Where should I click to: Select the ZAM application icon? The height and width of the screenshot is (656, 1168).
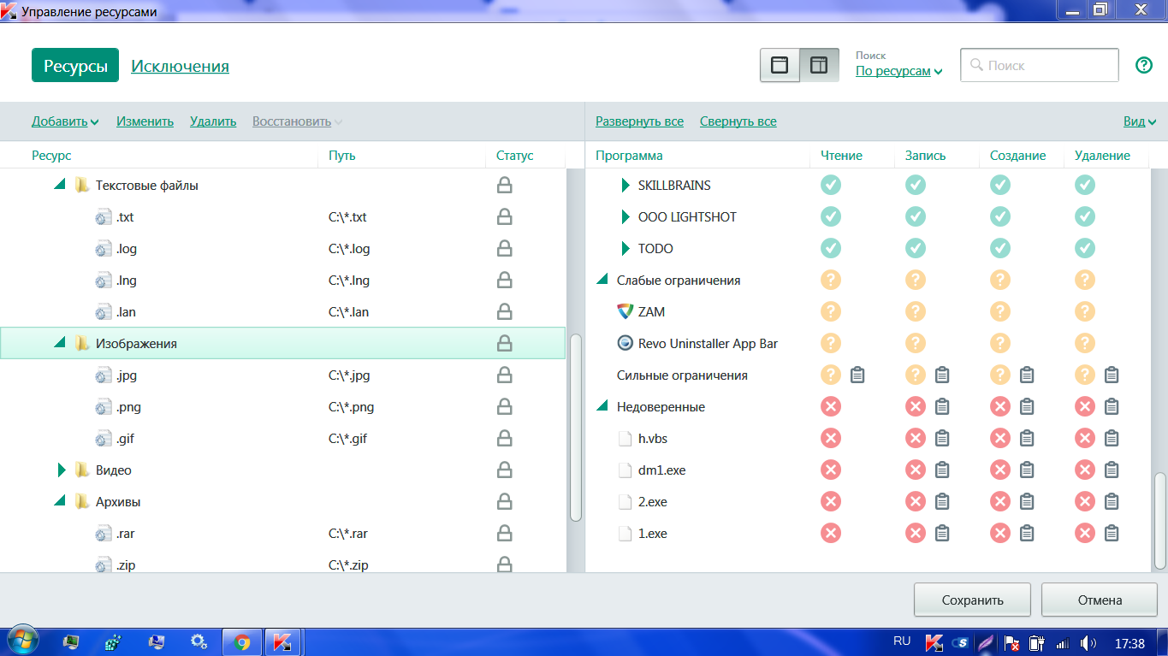(625, 312)
